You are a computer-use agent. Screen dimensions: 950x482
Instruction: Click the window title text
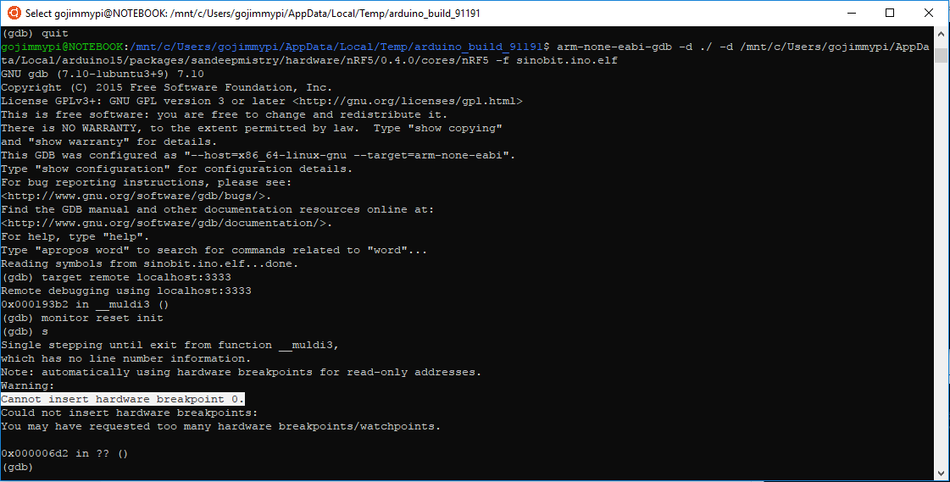coord(253,13)
